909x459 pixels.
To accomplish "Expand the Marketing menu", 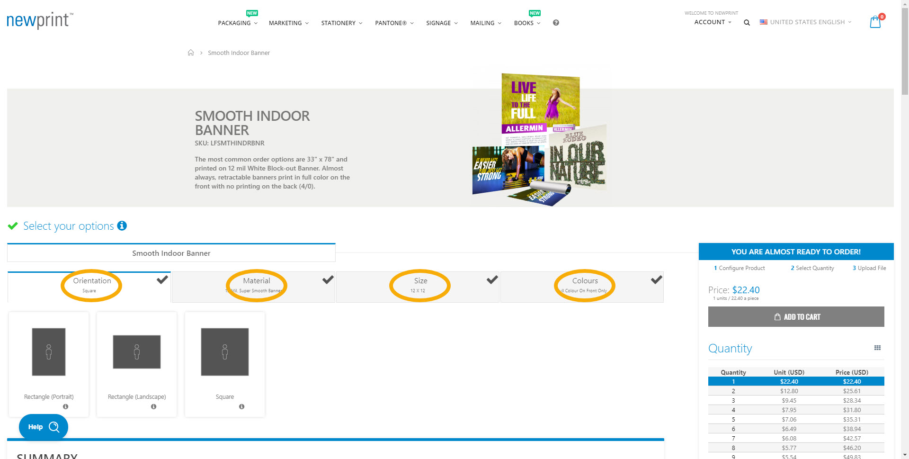I will [289, 23].
